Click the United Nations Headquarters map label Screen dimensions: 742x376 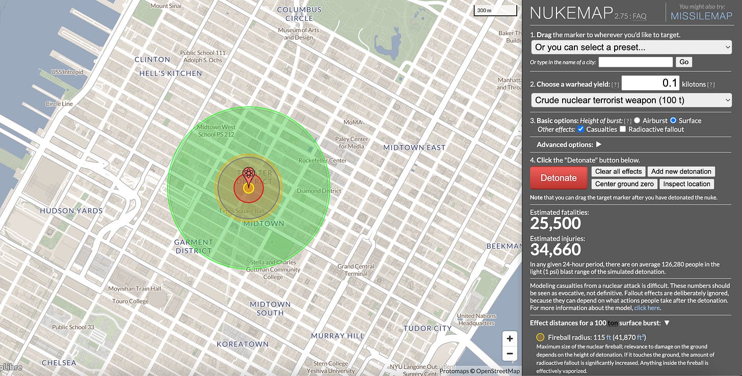[476, 319]
